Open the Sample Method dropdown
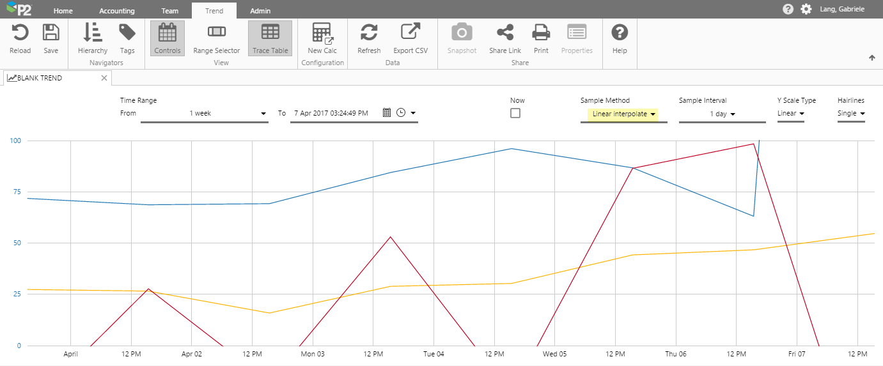883x366 pixels. pyautogui.click(x=623, y=114)
